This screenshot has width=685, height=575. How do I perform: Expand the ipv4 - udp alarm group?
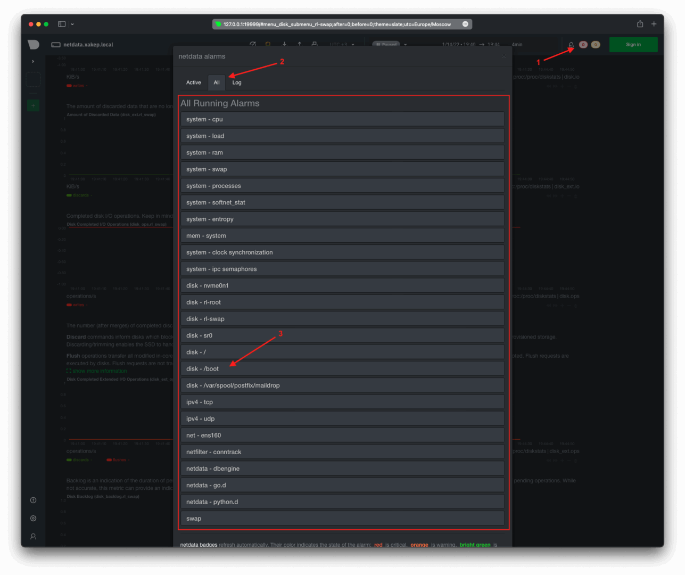click(x=342, y=418)
